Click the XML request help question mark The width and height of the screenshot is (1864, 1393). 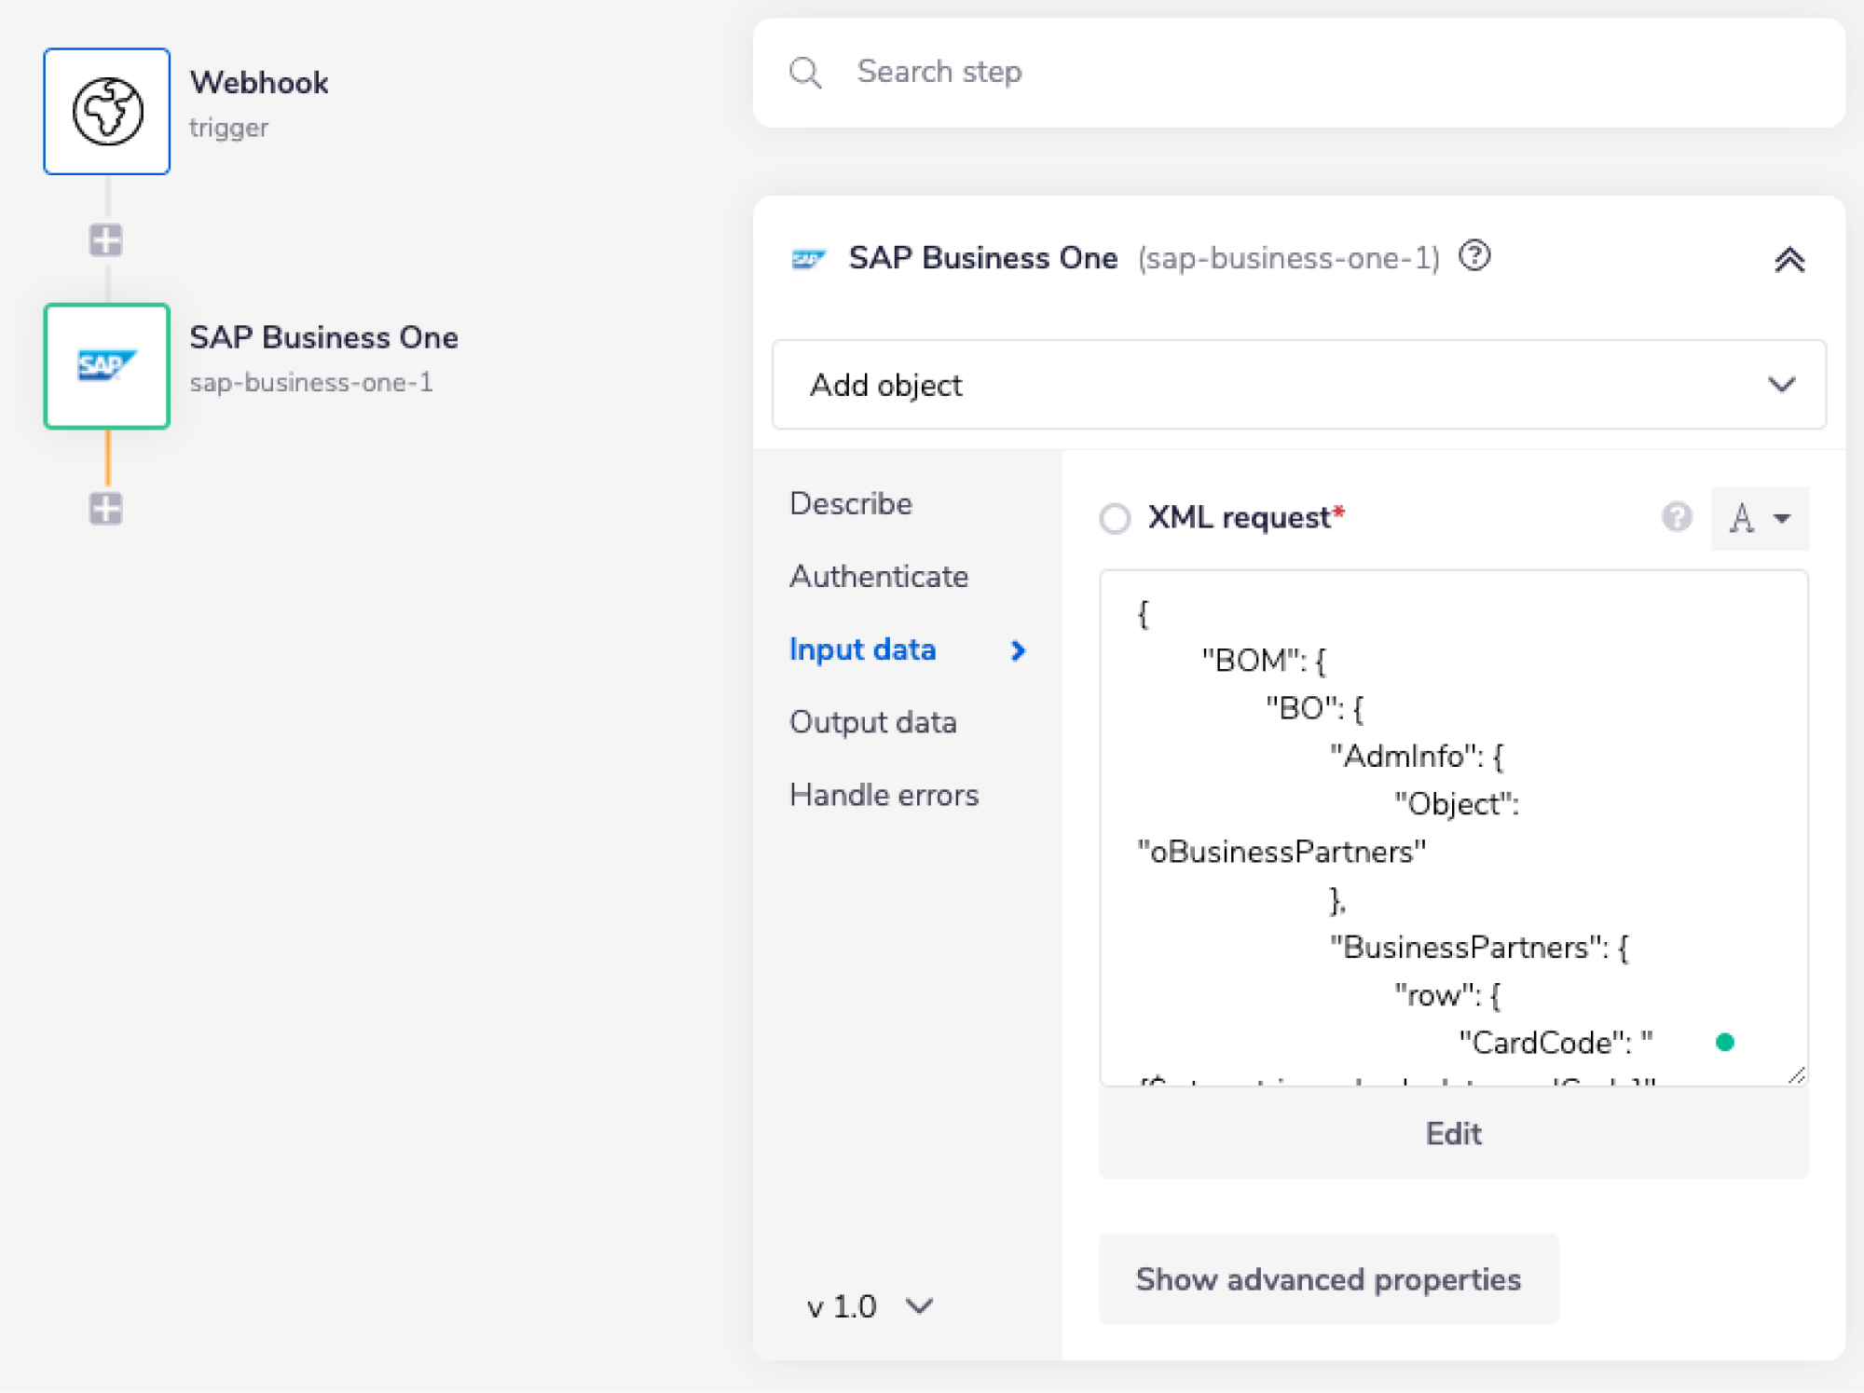point(1677,517)
